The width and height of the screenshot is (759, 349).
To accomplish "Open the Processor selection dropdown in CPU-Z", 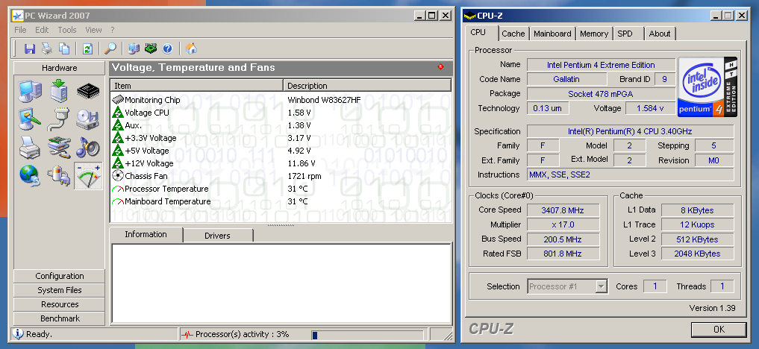I will point(567,286).
